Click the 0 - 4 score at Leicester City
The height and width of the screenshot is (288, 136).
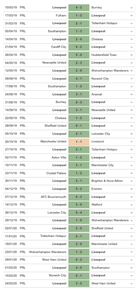79,213
